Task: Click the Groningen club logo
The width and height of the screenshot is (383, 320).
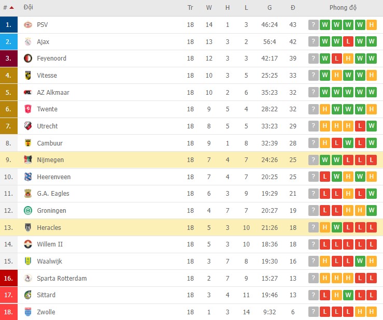Action: tap(28, 211)
